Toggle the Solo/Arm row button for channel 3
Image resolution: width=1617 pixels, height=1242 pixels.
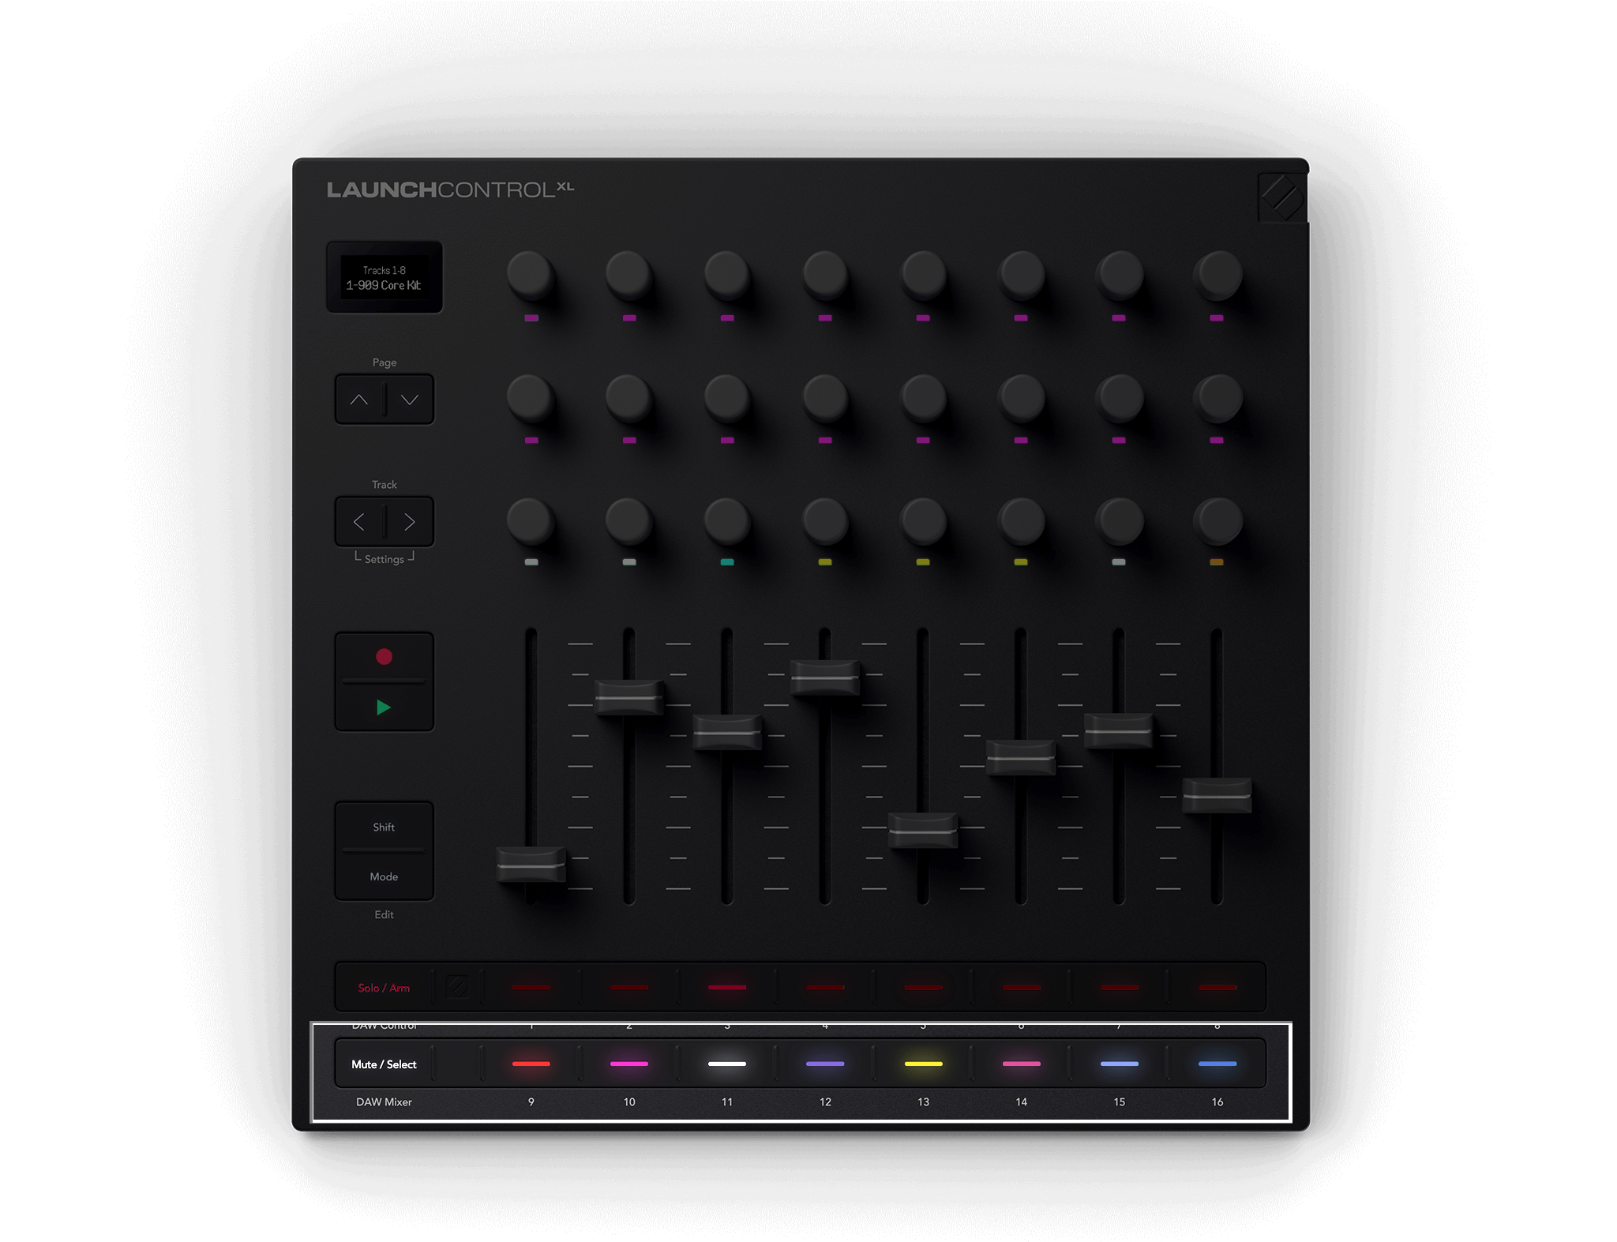[x=727, y=987]
